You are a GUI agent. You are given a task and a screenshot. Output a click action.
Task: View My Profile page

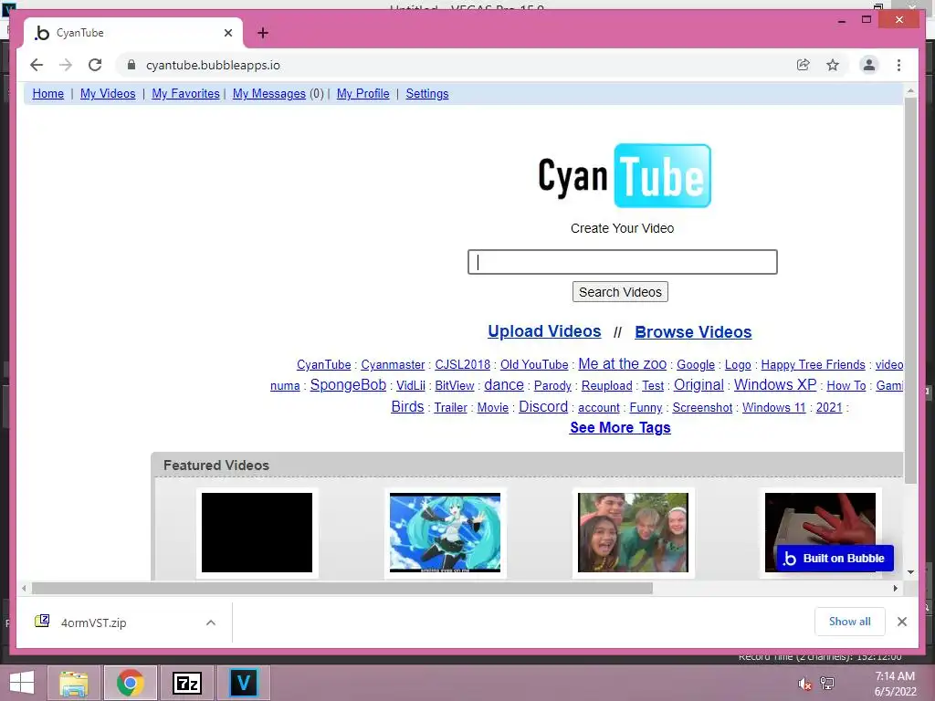(362, 94)
